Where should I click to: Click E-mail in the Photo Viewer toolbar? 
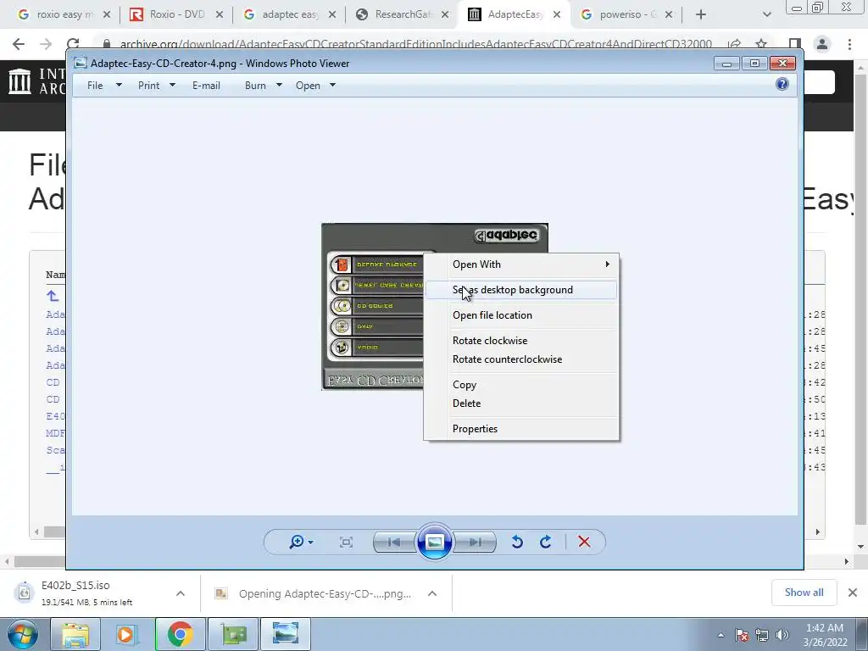click(206, 86)
